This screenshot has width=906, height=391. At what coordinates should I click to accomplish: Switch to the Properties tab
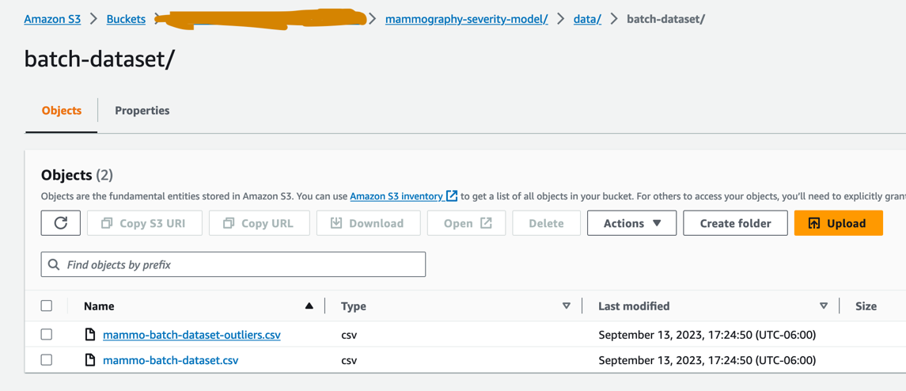click(x=142, y=111)
